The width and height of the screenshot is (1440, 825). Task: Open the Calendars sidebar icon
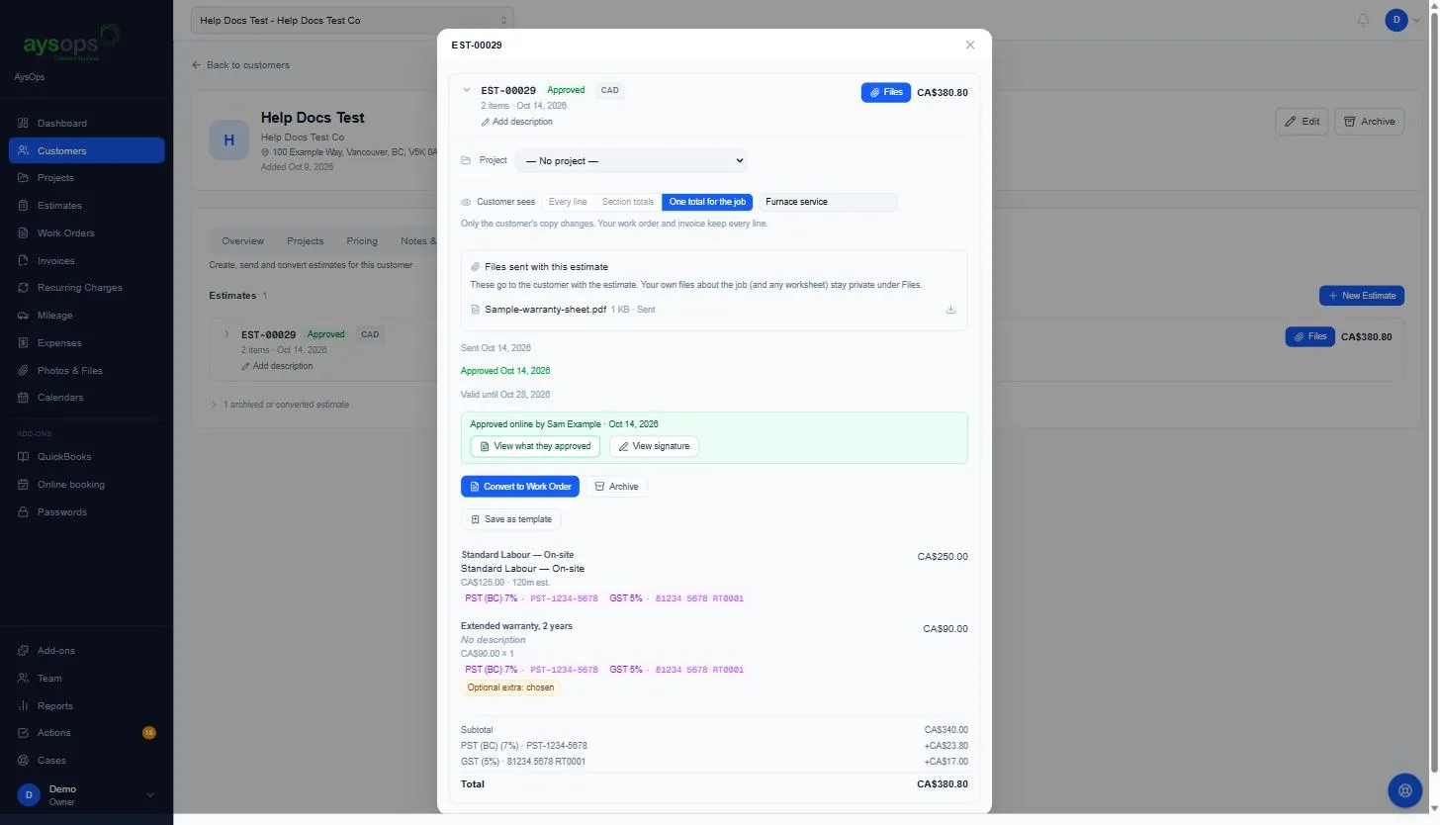pyautogui.click(x=24, y=398)
